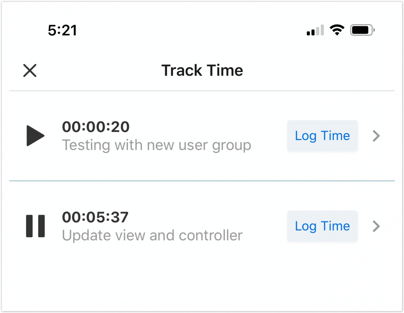This screenshot has height=313, width=404.
Task: Tap the Wi-Fi status icon
Action: point(337,30)
